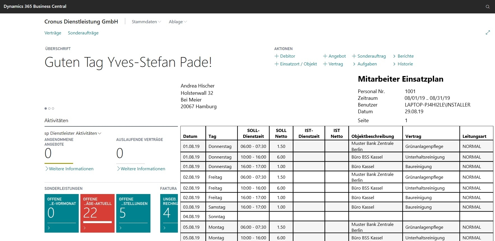Click the IST-Dienstzeit column header
The width and height of the screenshot is (495, 241).
309,133
